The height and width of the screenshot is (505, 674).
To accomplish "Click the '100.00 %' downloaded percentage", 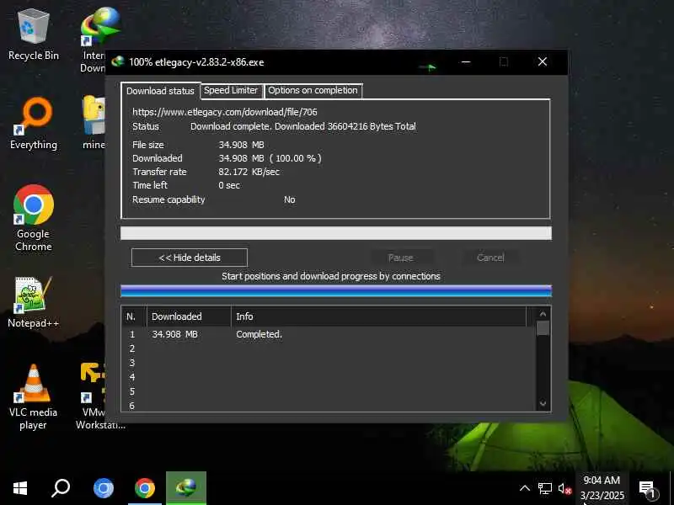I will [296, 158].
